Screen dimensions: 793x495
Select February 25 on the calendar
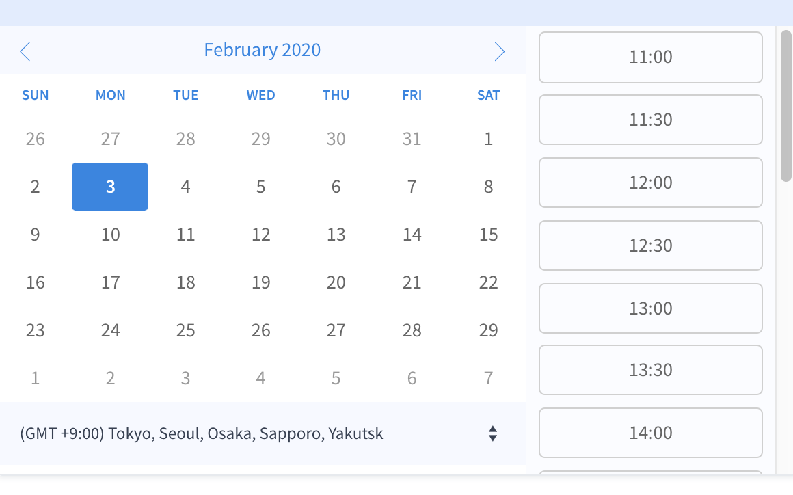(x=185, y=330)
